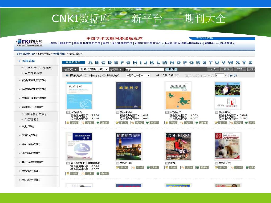271x203 pixels.
Task: Check the 旅游纵览 checkbox
Action: pyautogui.click(x=216, y=163)
